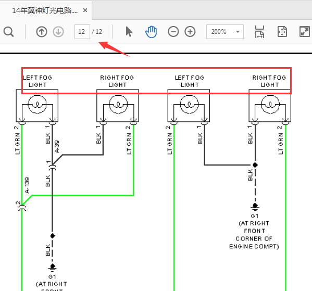
Task: Click the A-139 connector label
Action: [x=27, y=185]
